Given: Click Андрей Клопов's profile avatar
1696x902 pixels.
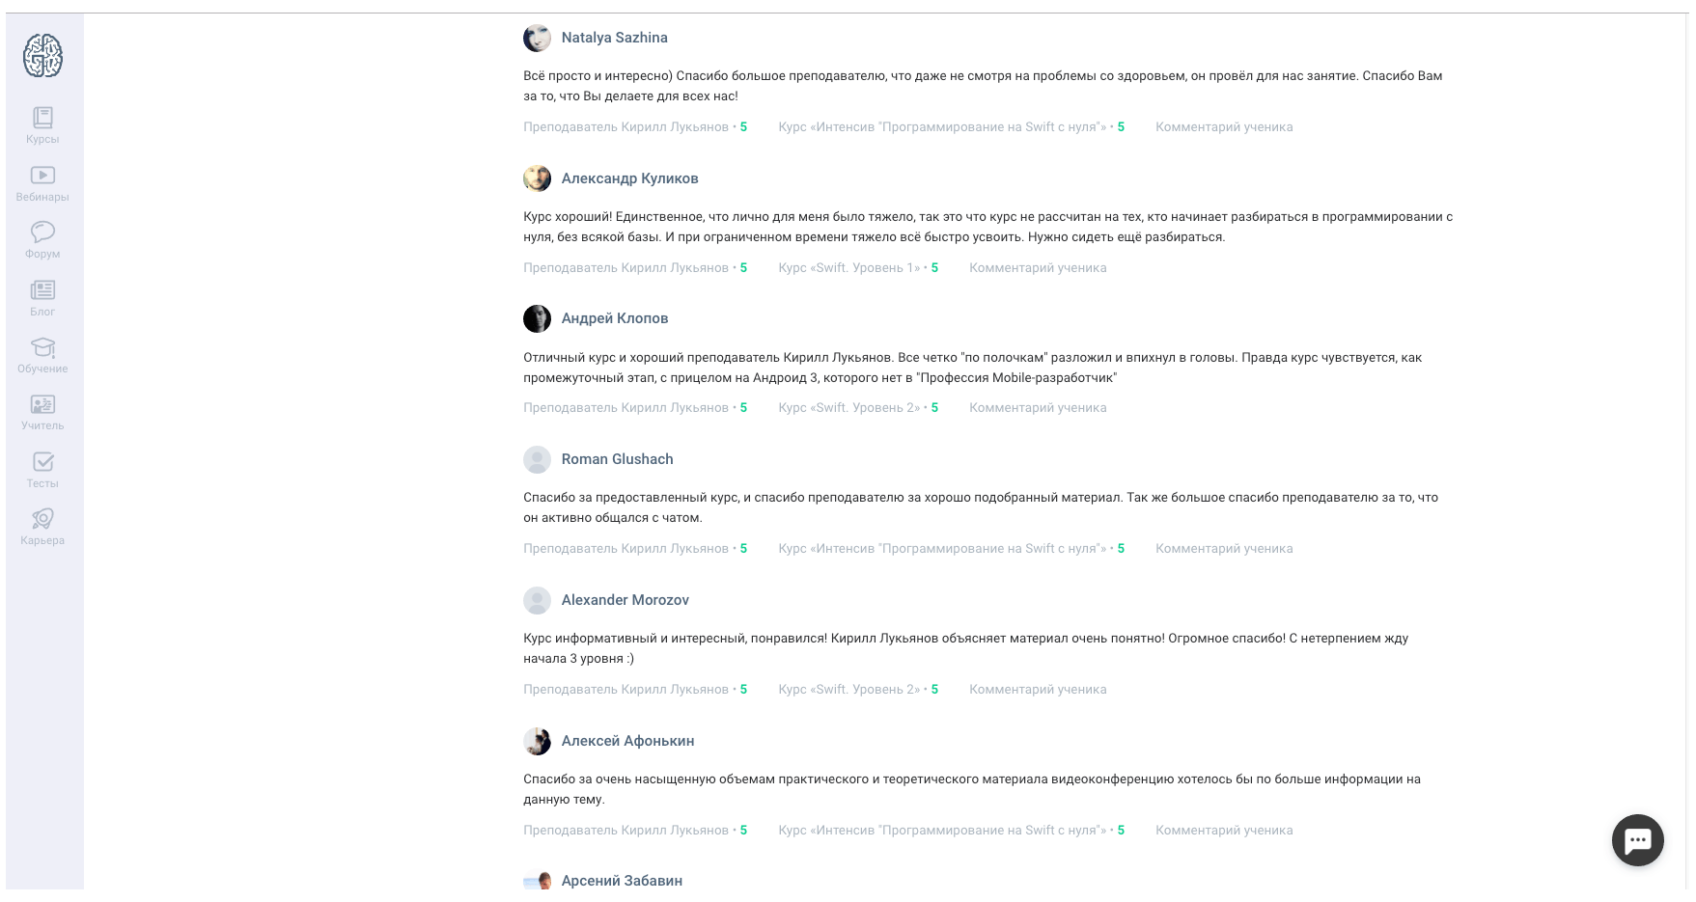Looking at the screenshot, I should 537,318.
